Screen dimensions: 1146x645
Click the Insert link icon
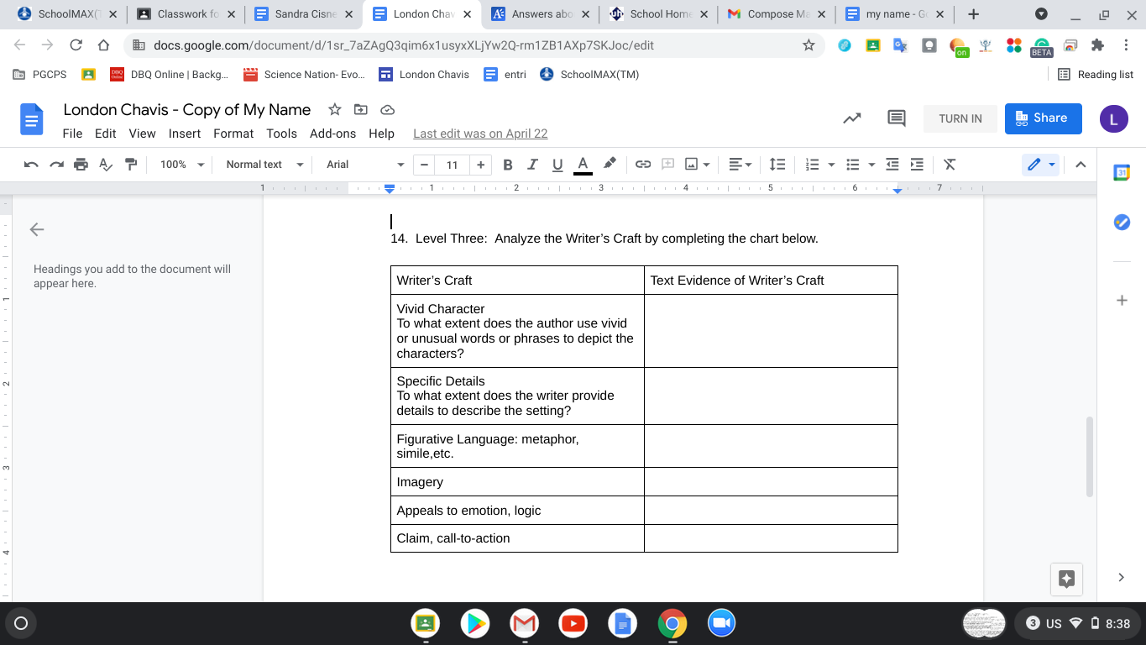tap(643, 165)
